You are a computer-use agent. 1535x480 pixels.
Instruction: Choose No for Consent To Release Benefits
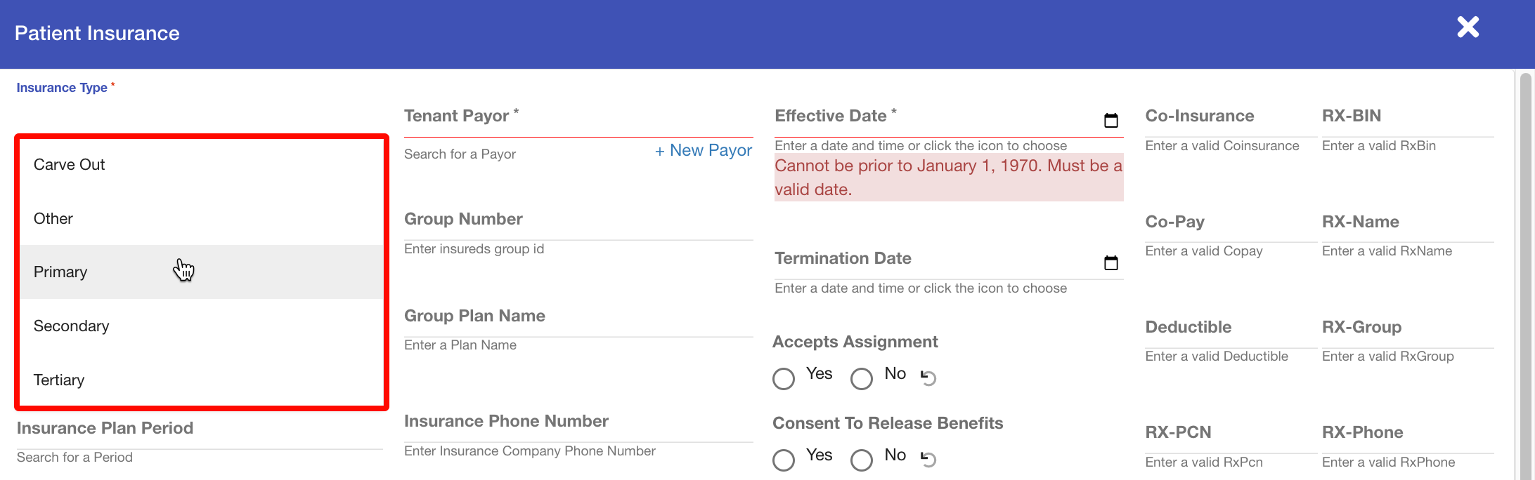click(x=862, y=460)
